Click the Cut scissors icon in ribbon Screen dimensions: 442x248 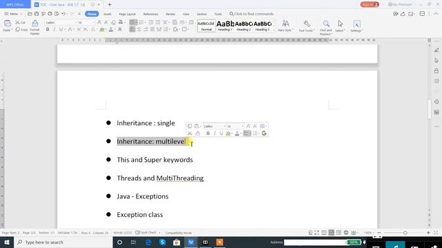[x=18, y=23]
